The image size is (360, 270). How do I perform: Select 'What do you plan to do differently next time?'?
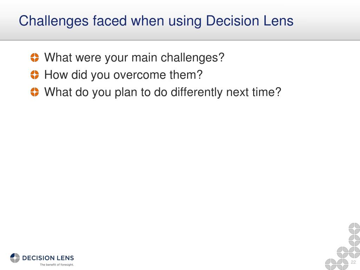click(163, 92)
